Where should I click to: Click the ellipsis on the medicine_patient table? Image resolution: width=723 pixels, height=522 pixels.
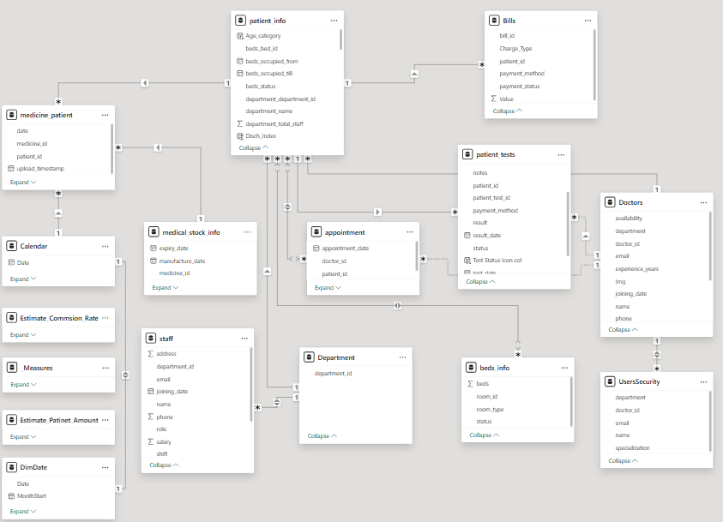coord(105,114)
